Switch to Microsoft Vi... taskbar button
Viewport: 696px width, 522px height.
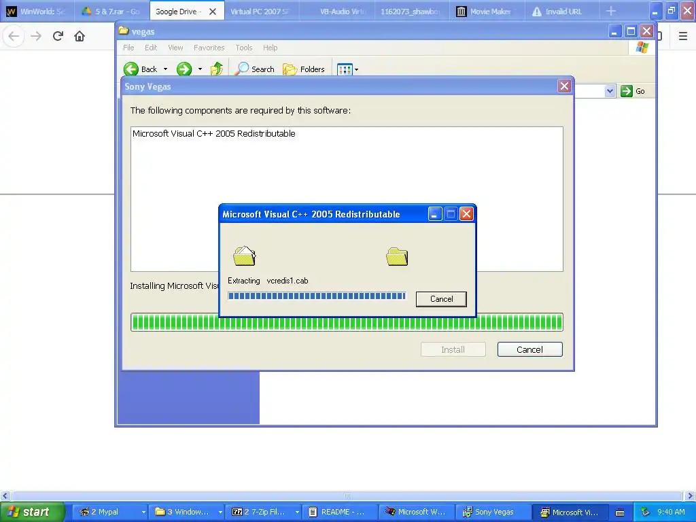570,512
